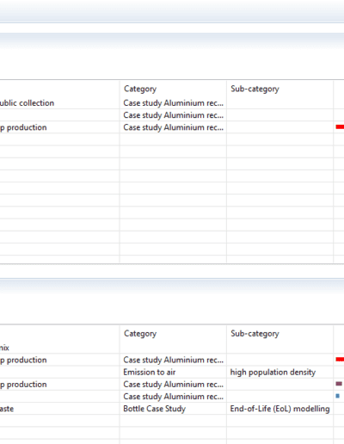Click the red bar icon in upper table

340,126
